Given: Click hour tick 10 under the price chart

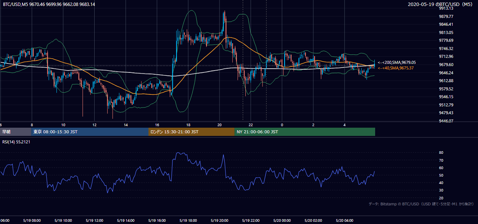Looking at the screenshot, I should [63, 125].
